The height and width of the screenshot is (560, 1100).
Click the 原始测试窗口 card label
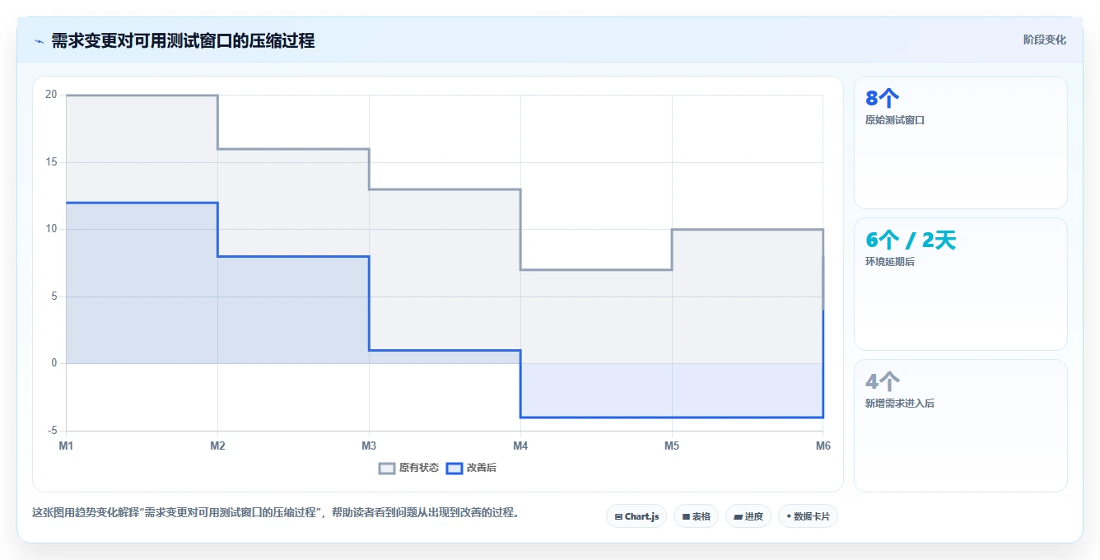click(x=895, y=120)
